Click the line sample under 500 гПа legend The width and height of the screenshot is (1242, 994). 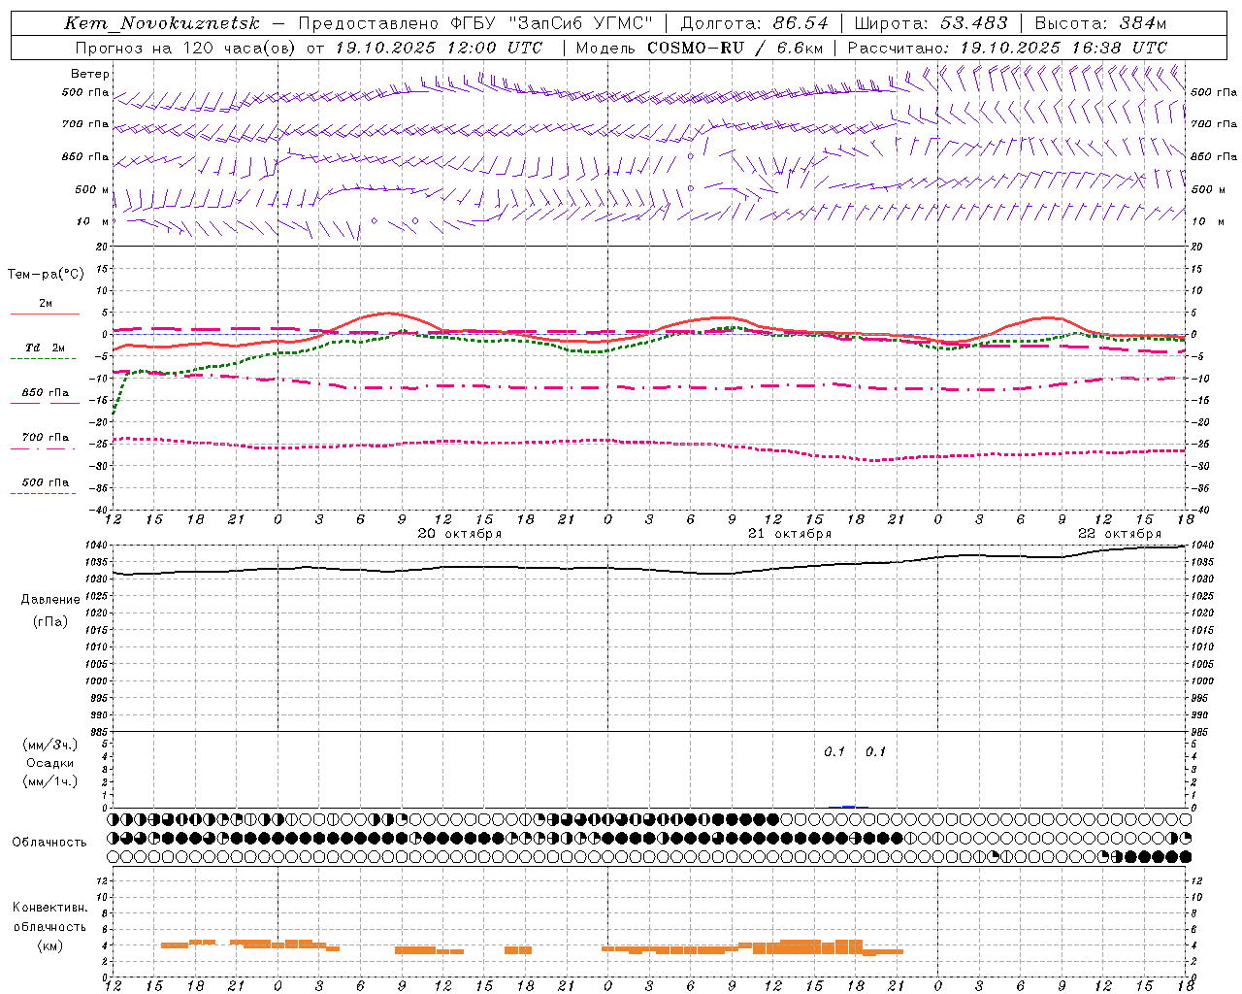43,494
